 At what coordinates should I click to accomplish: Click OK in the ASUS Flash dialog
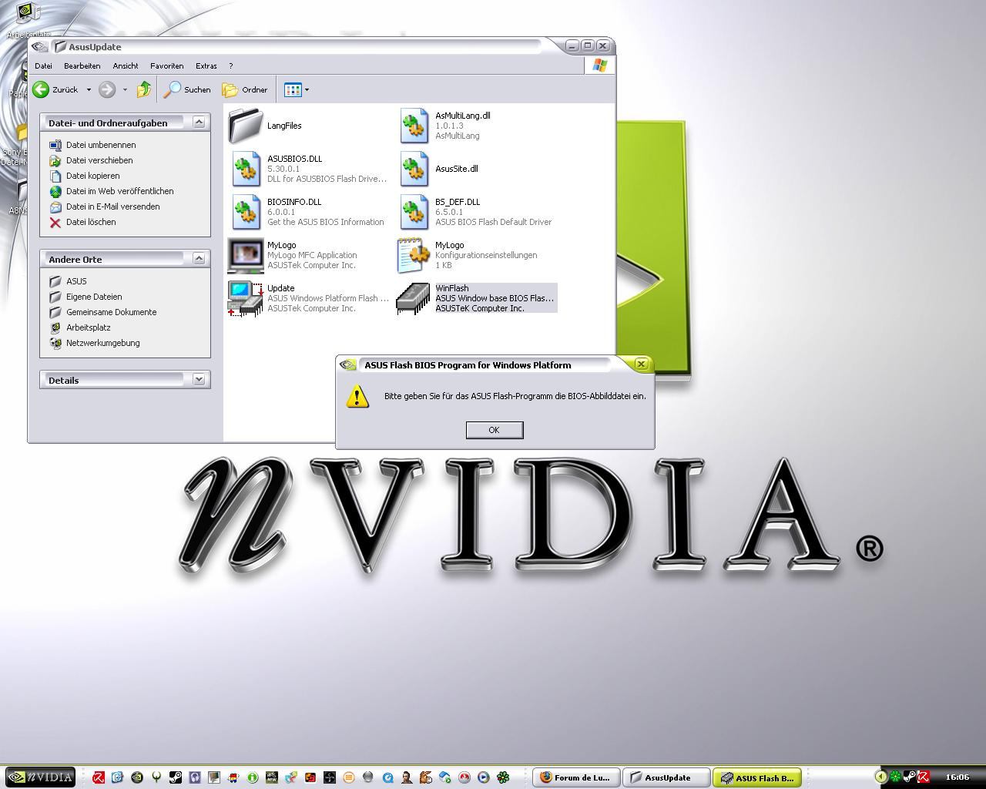pyautogui.click(x=495, y=430)
